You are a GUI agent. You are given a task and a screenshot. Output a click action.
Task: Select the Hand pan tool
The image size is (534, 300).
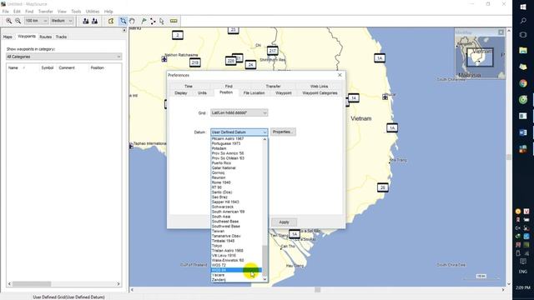tap(132, 21)
